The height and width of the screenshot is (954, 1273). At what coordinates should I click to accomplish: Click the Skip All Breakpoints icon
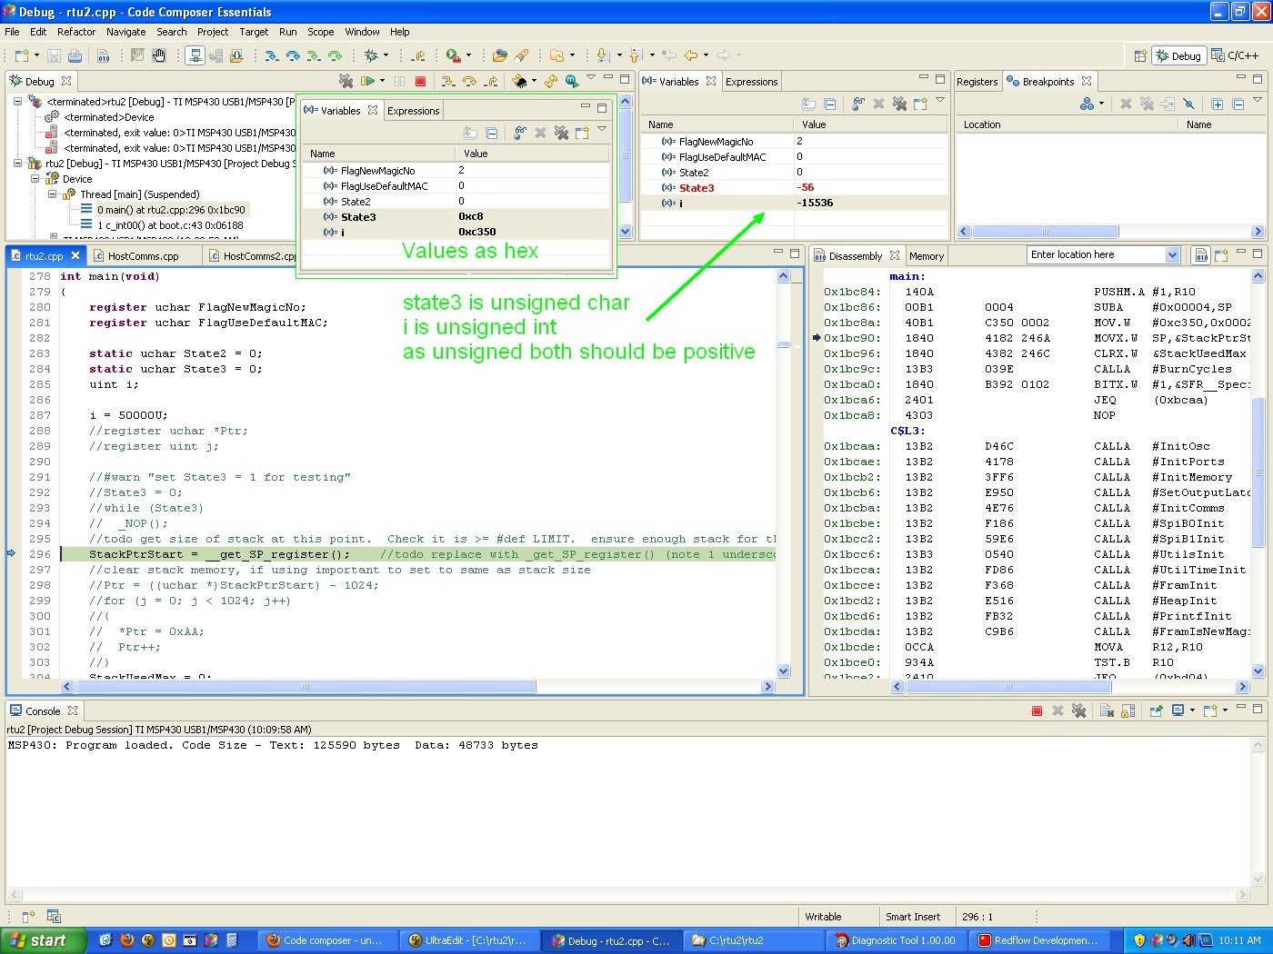coord(1188,103)
